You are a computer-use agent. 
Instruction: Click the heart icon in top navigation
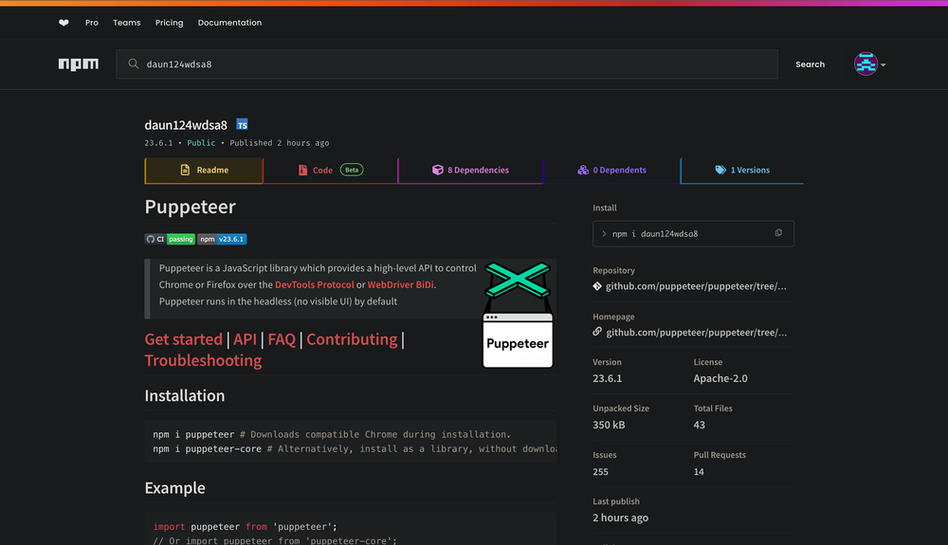(64, 23)
